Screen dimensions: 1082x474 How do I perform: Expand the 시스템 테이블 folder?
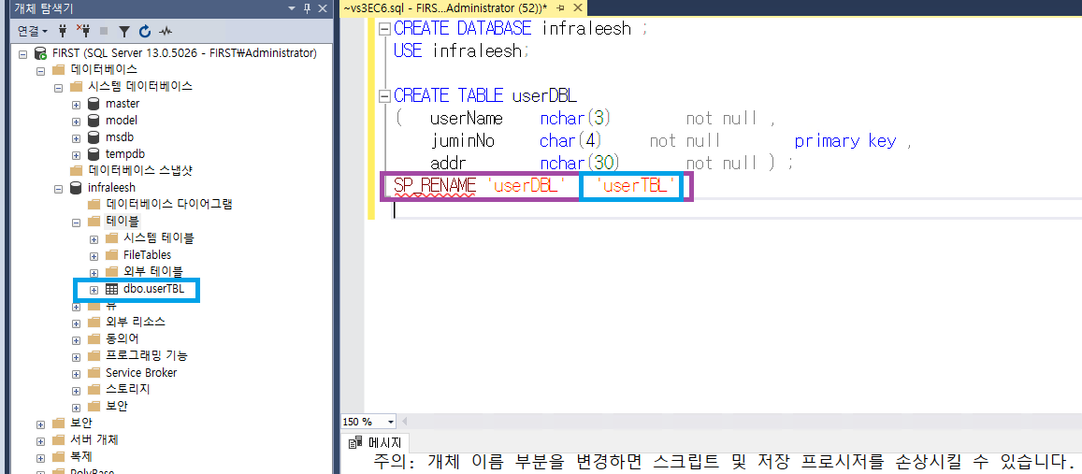click(x=94, y=238)
